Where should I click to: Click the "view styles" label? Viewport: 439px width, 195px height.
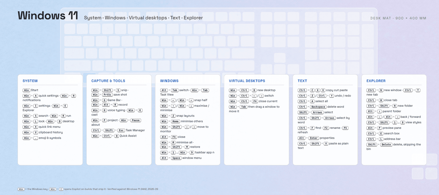(413, 122)
